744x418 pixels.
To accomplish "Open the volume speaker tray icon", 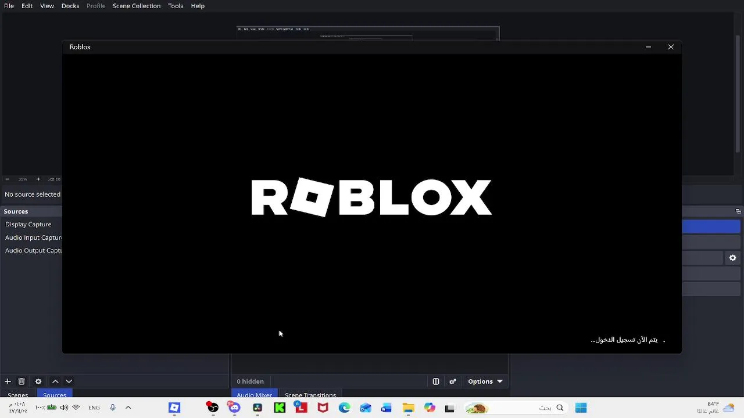I will click(64, 408).
